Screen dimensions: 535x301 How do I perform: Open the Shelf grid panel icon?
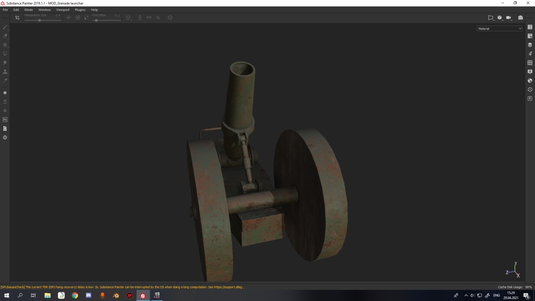530,63
